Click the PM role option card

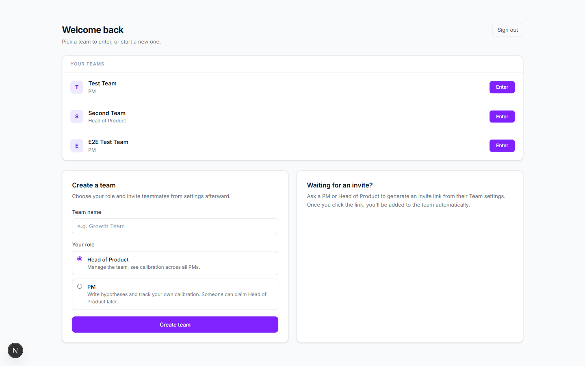[x=175, y=294]
